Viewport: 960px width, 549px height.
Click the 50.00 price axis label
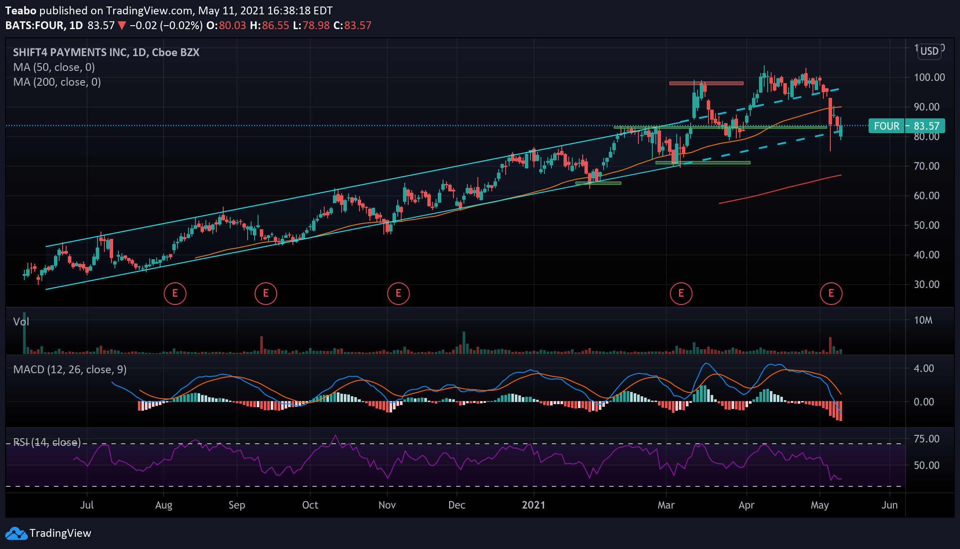926,225
